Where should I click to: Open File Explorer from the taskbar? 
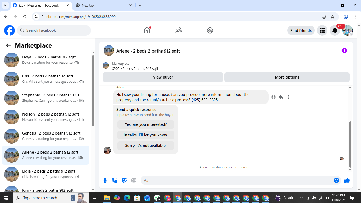(x=107, y=198)
